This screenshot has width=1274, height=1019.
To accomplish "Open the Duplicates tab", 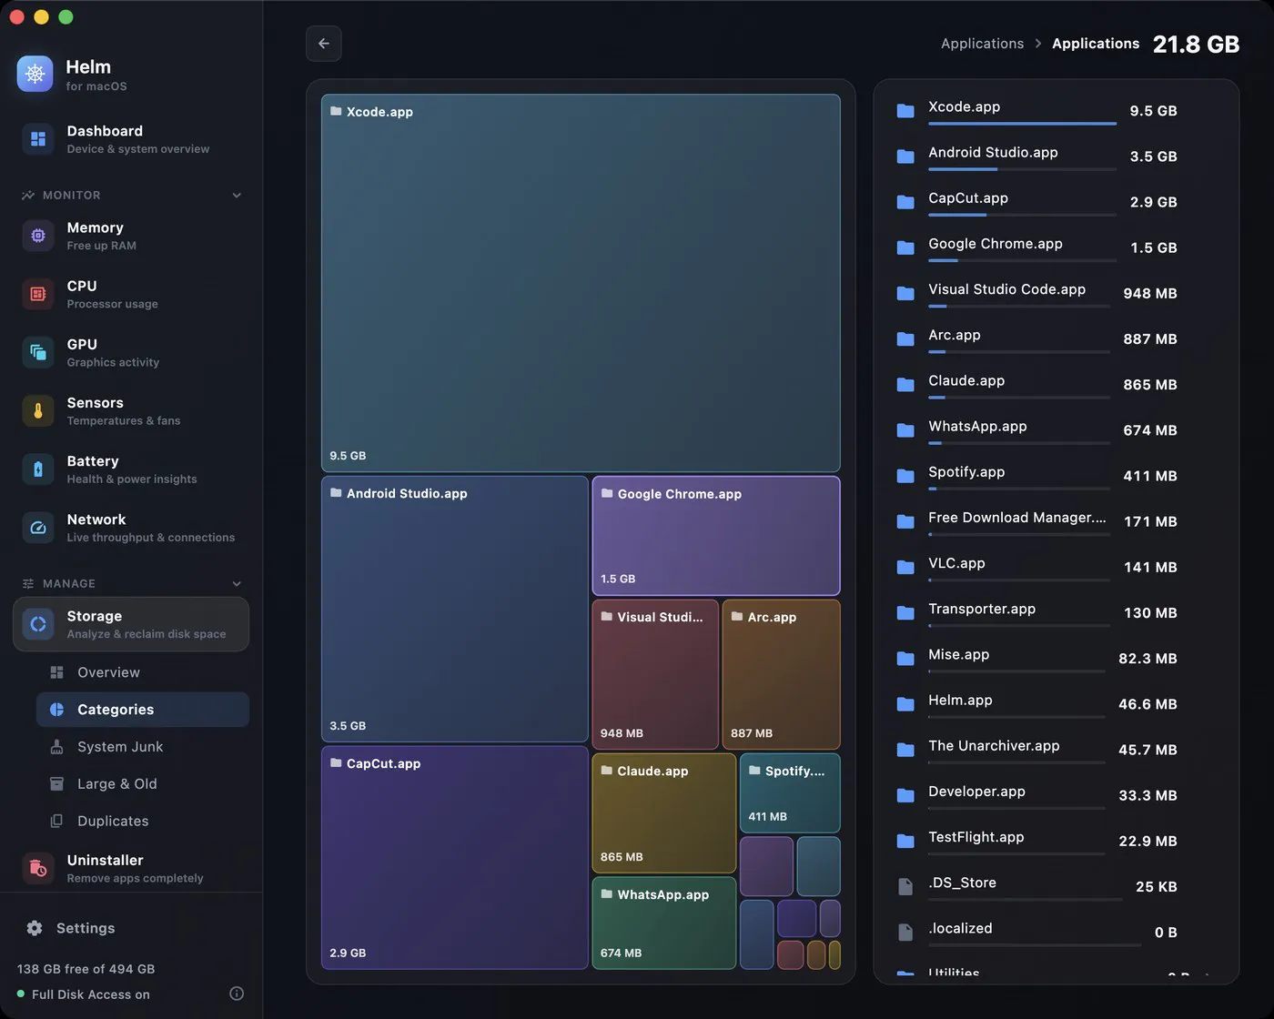I will pos(143,822).
